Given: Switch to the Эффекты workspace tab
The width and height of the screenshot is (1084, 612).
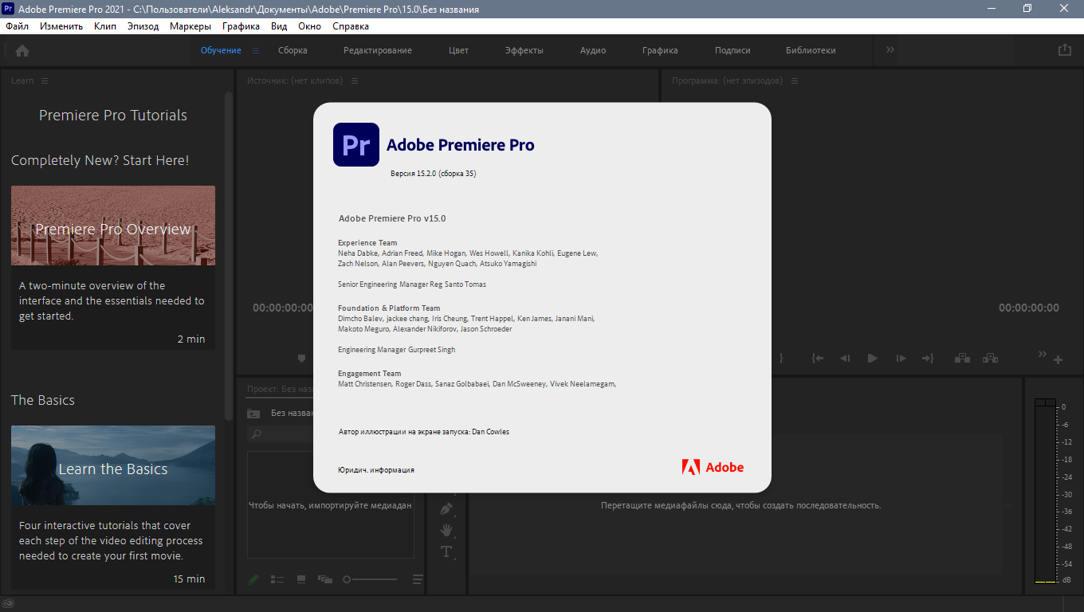Looking at the screenshot, I should 524,50.
